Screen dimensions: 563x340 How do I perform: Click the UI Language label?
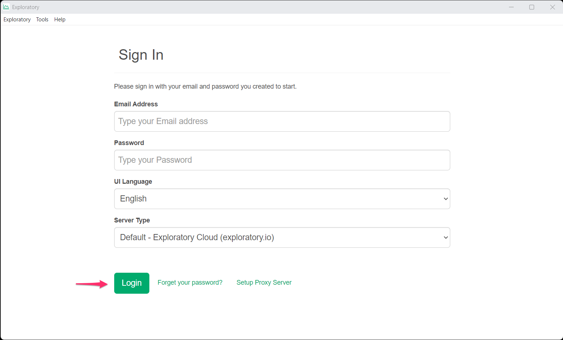(x=133, y=182)
